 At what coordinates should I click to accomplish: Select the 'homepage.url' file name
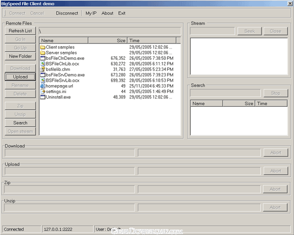[x=60, y=86]
